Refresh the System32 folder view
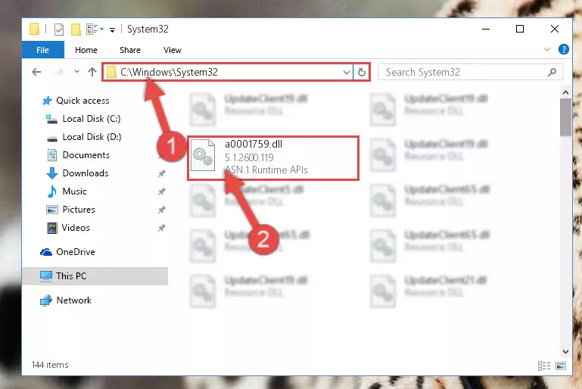Viewport: 582px width, 389px height. tap(362, 72)
